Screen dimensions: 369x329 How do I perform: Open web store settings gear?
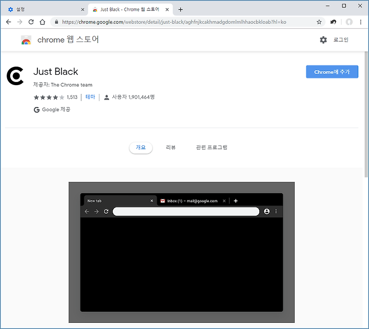[323, 40]
